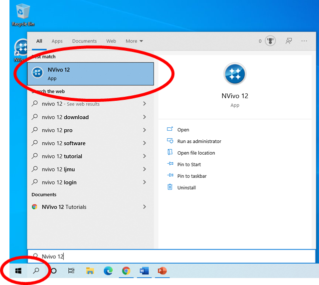Click the Pin to taskbar pin icon
Screen dimensions: 319x285
click(170, 175)
